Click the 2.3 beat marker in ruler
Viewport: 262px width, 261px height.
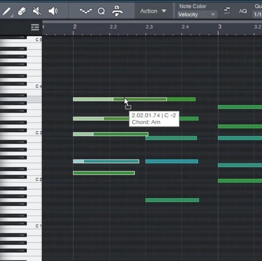149,27
